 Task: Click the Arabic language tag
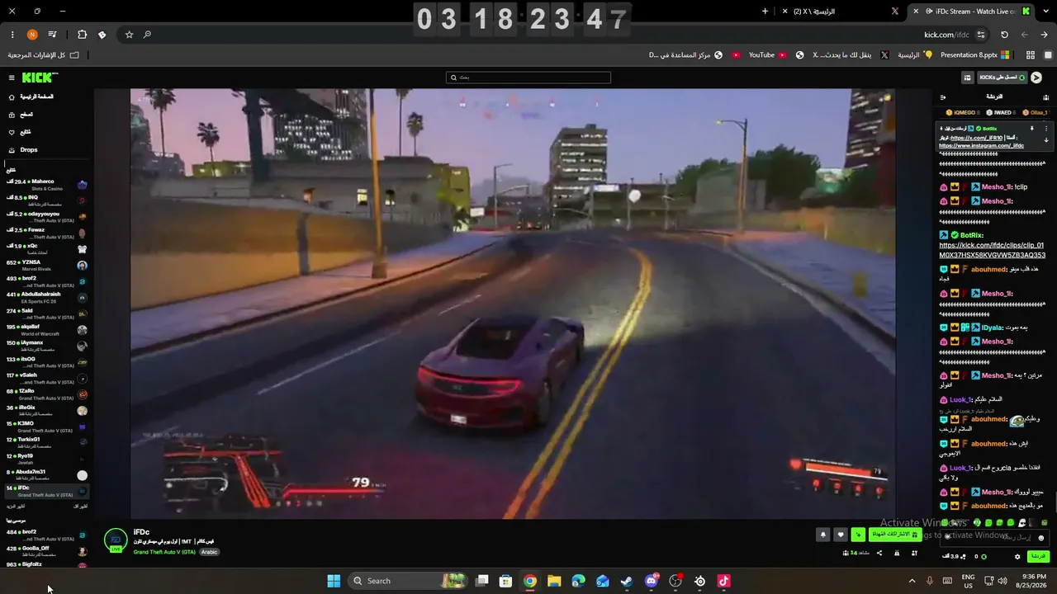tap(210, 552)
